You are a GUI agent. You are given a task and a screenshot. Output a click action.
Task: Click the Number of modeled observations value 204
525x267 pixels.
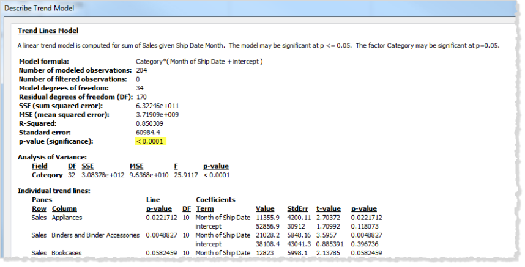click(141, 70)
